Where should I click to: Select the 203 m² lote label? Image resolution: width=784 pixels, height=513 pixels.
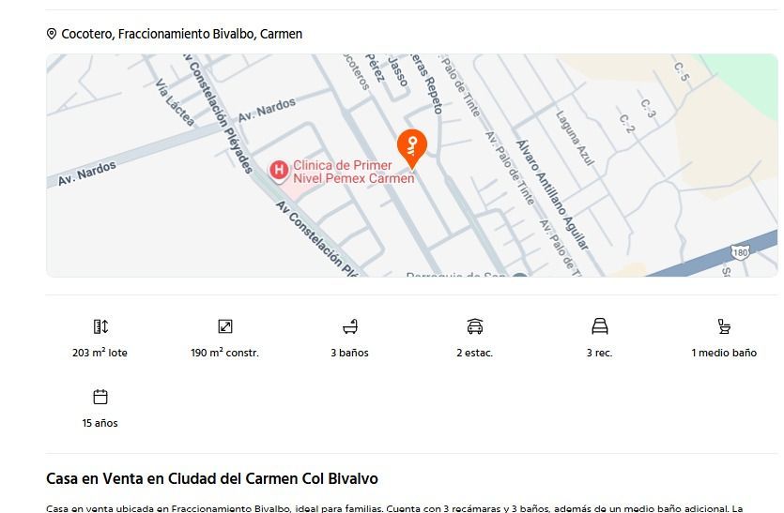[100, 353]
